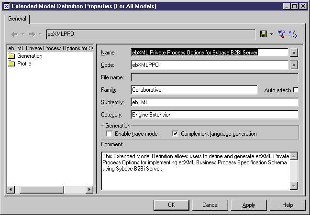Open the Forward history dropdown arrow
The image size is (310, 215).
point(40,34)
